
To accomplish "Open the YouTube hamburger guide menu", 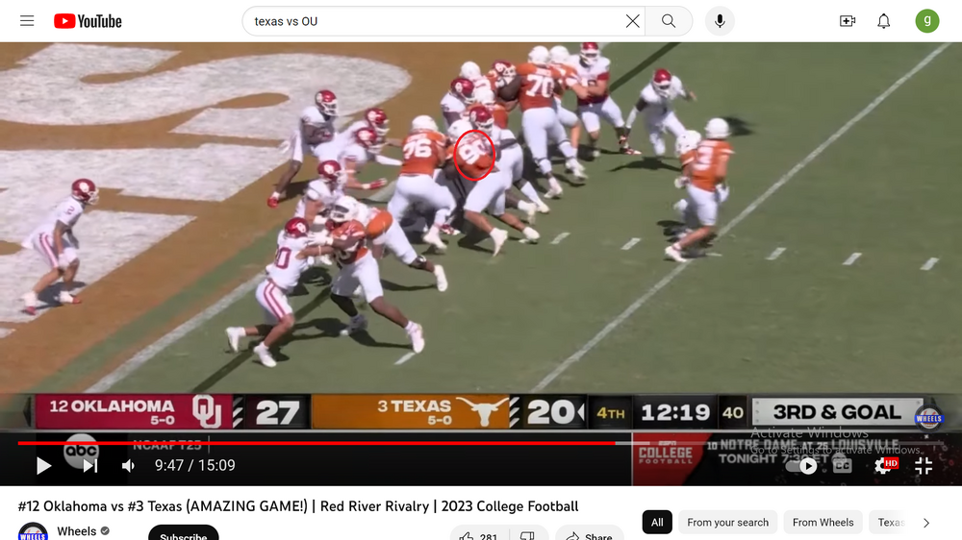I will [x=27, y=21].
